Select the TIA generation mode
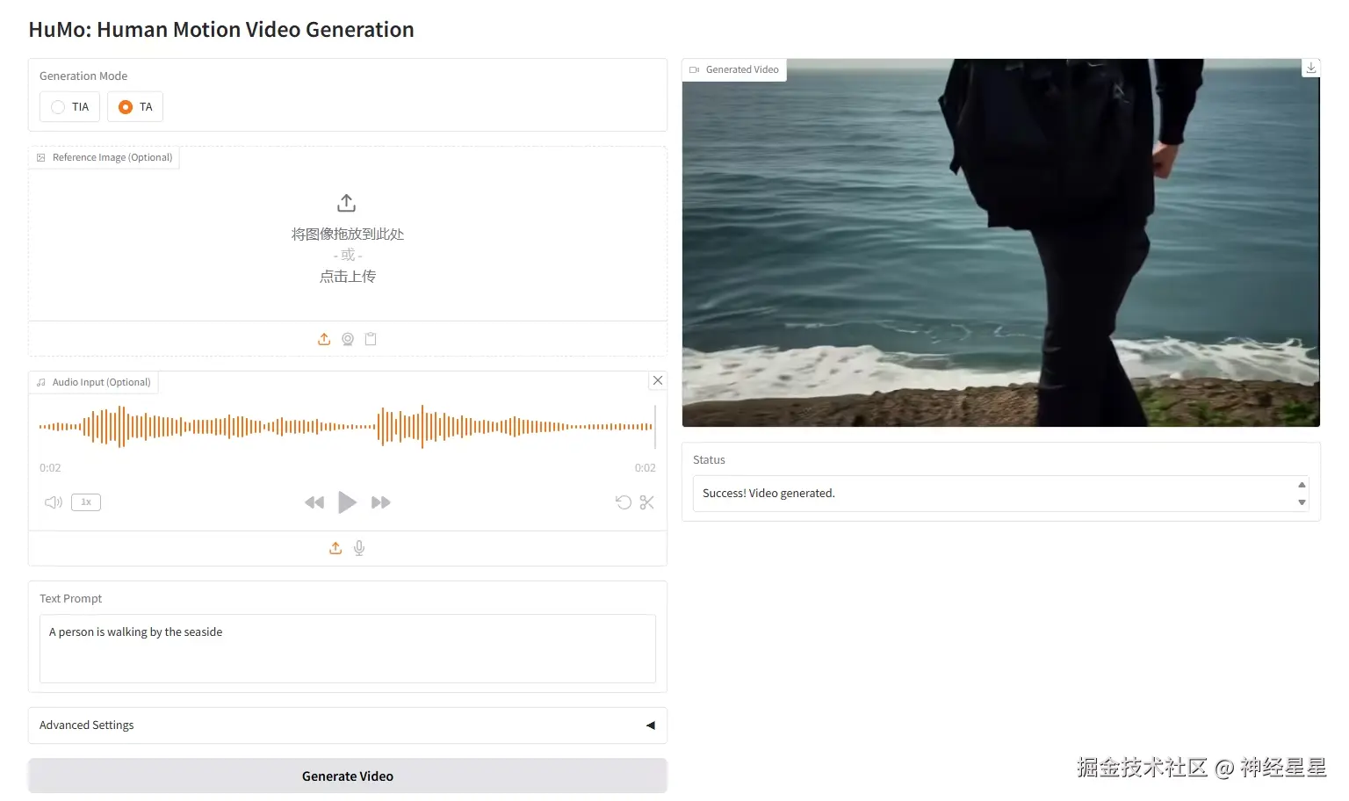 (69, 107)
